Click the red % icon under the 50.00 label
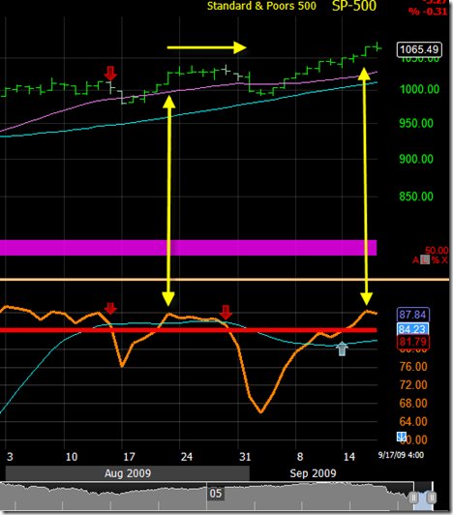 [x=436, y=260]
